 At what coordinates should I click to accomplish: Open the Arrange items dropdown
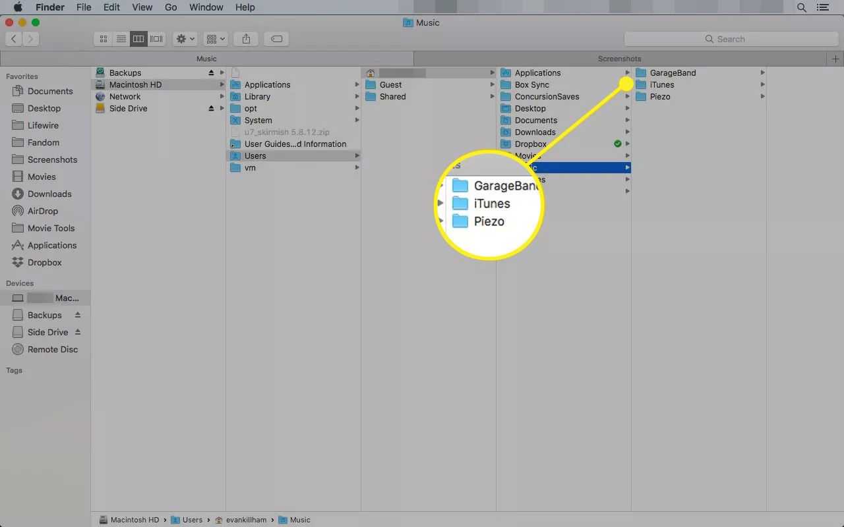[x=216, y=39]
